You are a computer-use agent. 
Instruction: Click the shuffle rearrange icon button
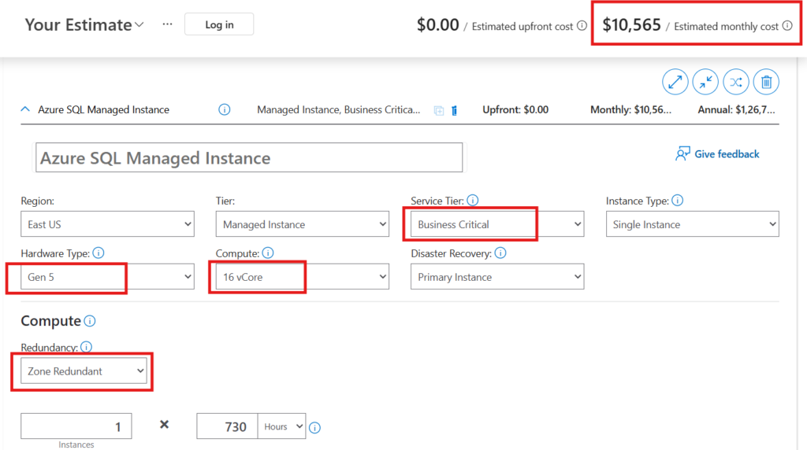coord(736,82)
